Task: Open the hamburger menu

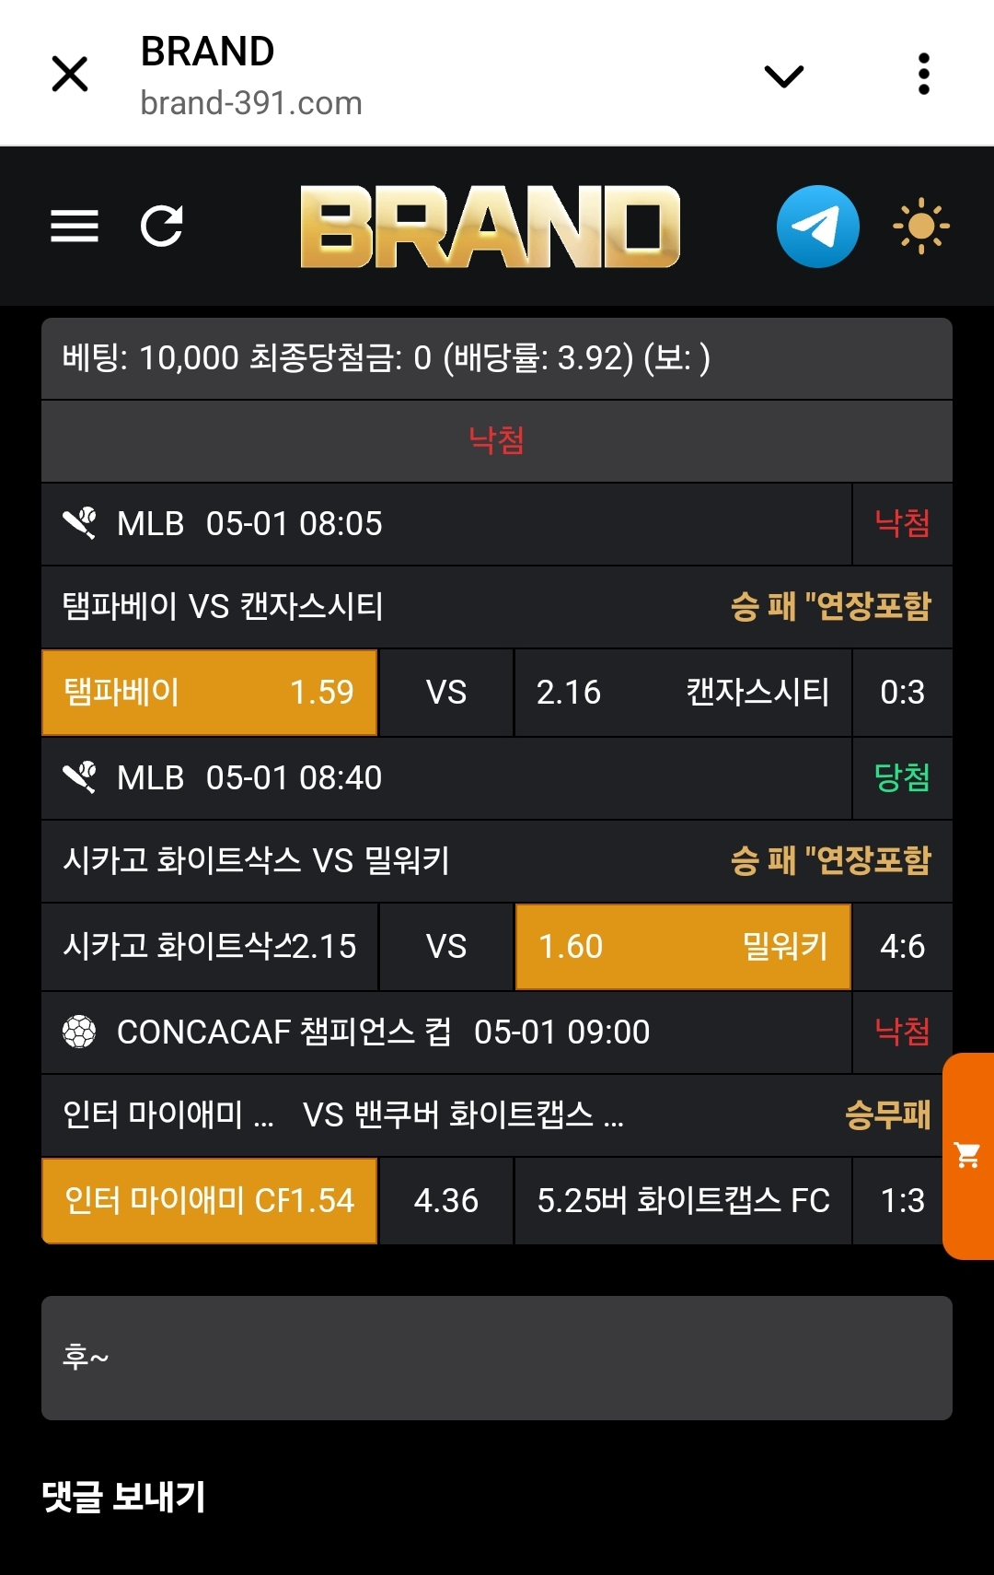Action: (75, 226)
